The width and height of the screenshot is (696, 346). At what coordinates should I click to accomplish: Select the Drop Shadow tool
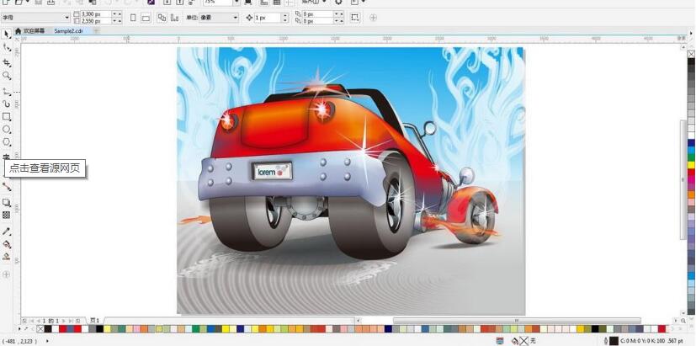[x=7, y=202]
